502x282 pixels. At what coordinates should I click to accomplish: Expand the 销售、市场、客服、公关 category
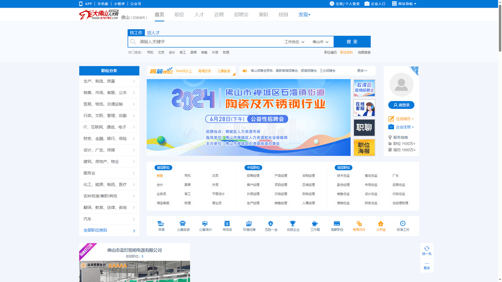tap(109, 93)
